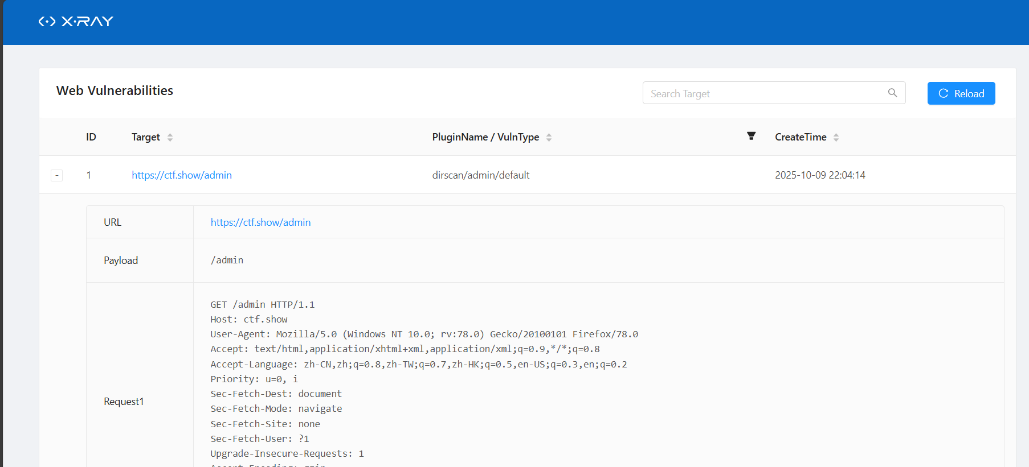
Task: Click the X-RAY logo in header
Action: click(76, 22)
